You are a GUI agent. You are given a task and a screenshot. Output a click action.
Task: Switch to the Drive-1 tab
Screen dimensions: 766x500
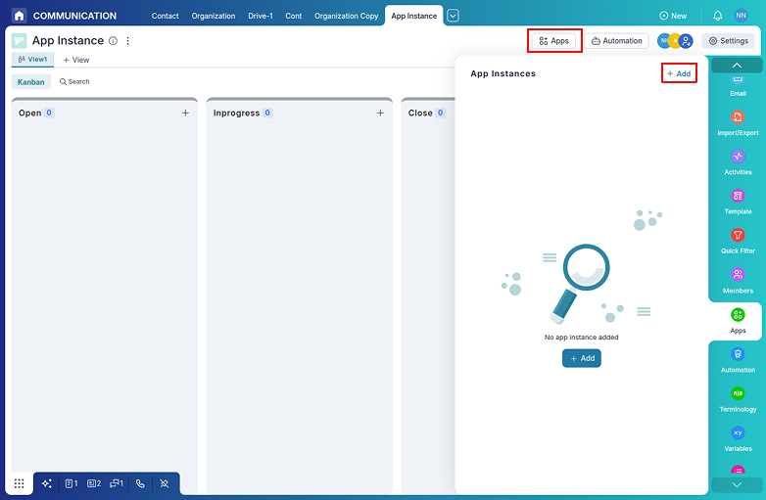pyautogui.click(x=260, y=16)
